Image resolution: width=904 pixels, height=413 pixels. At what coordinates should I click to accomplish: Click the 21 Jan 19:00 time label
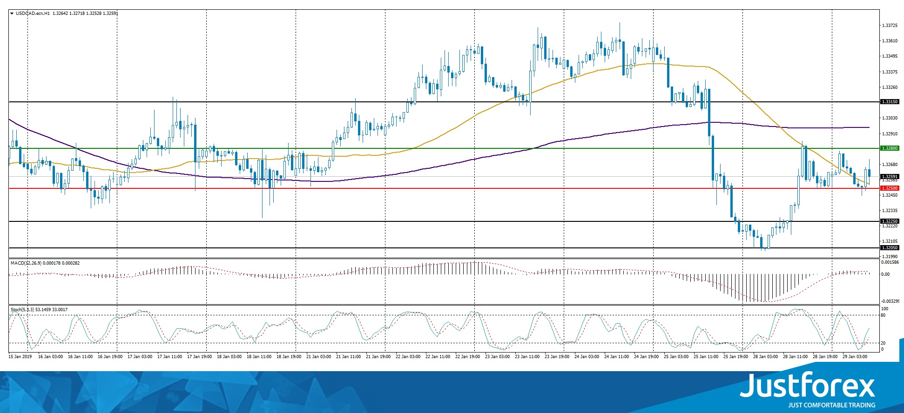[x=378, y=357]
